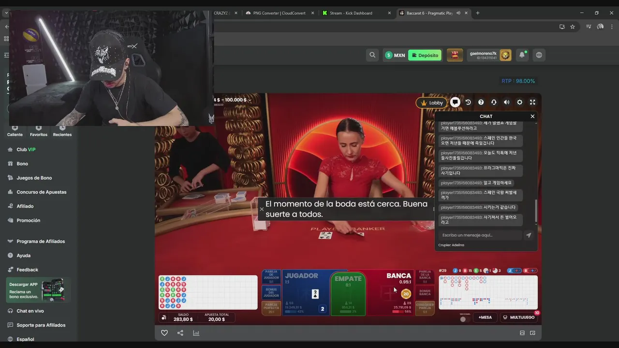The height and width of the screenshot is (348, 619).
Task: Mute the Baccarat 6 tab audio
Action: click(x=458, y=13)
